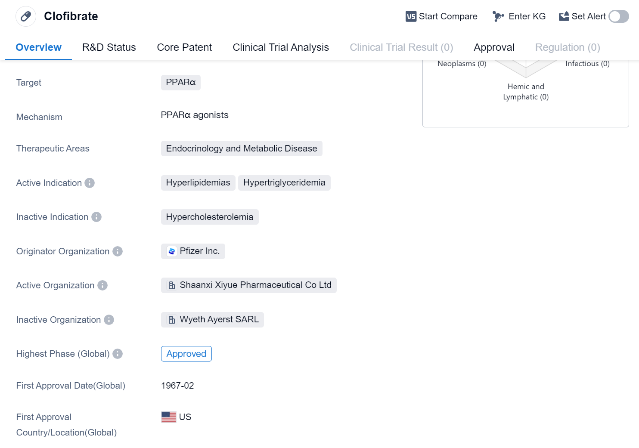639x448 pixels.
Task: Click the Set Alert bell icon
Action: click(x=564, y=16)
